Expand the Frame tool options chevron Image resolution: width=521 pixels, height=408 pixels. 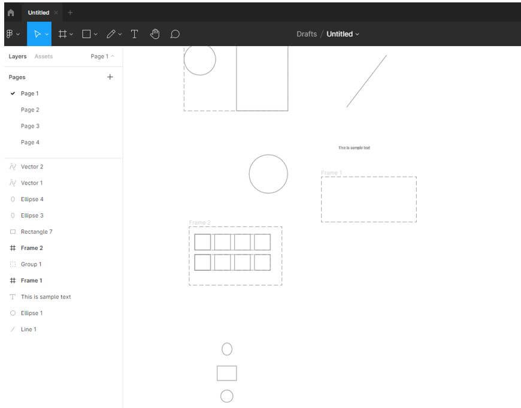(71, 34)
